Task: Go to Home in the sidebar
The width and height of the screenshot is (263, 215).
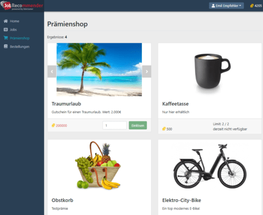Action: pos(15,21)
